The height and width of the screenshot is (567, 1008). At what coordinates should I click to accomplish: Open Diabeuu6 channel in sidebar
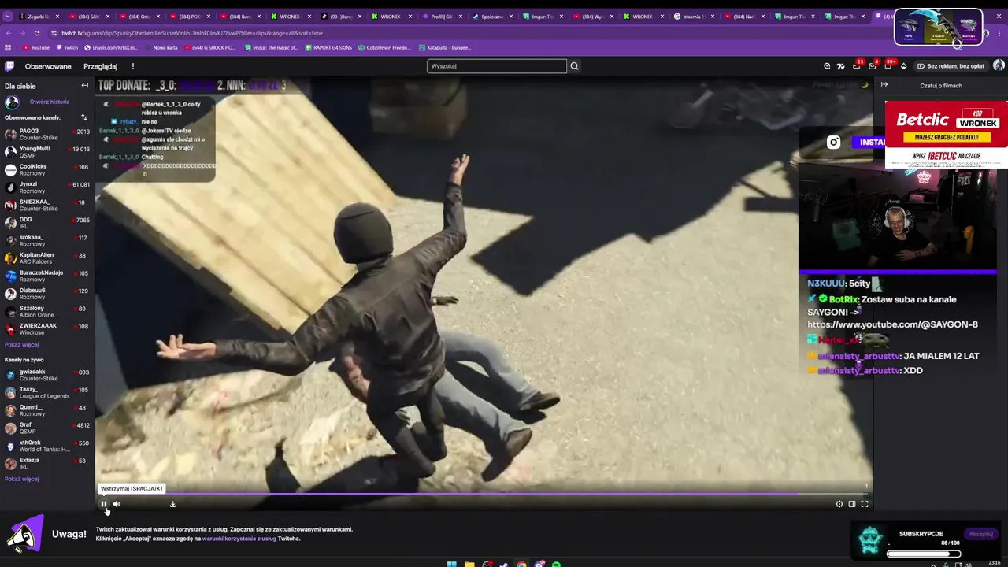pyautogui.click(x=47, y=294)
